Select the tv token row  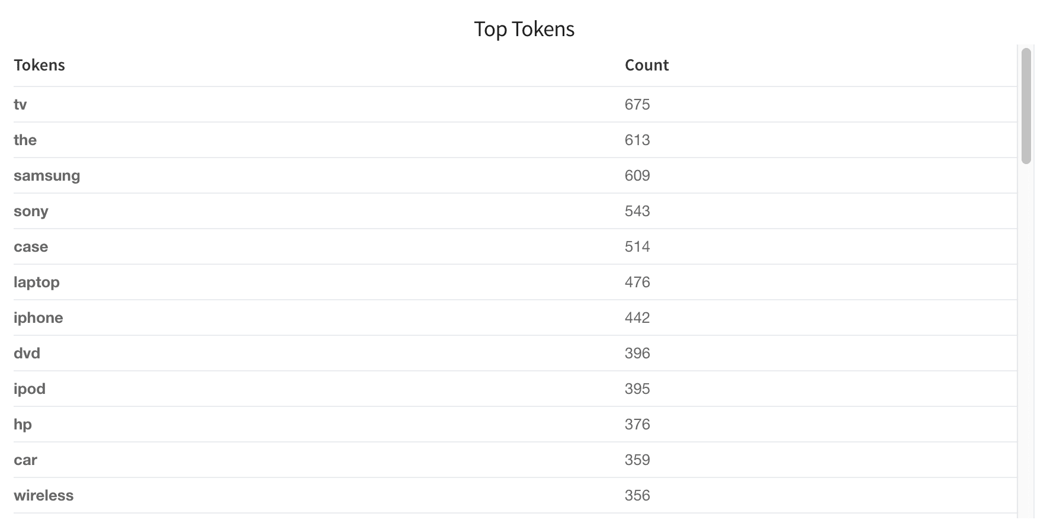515,105
